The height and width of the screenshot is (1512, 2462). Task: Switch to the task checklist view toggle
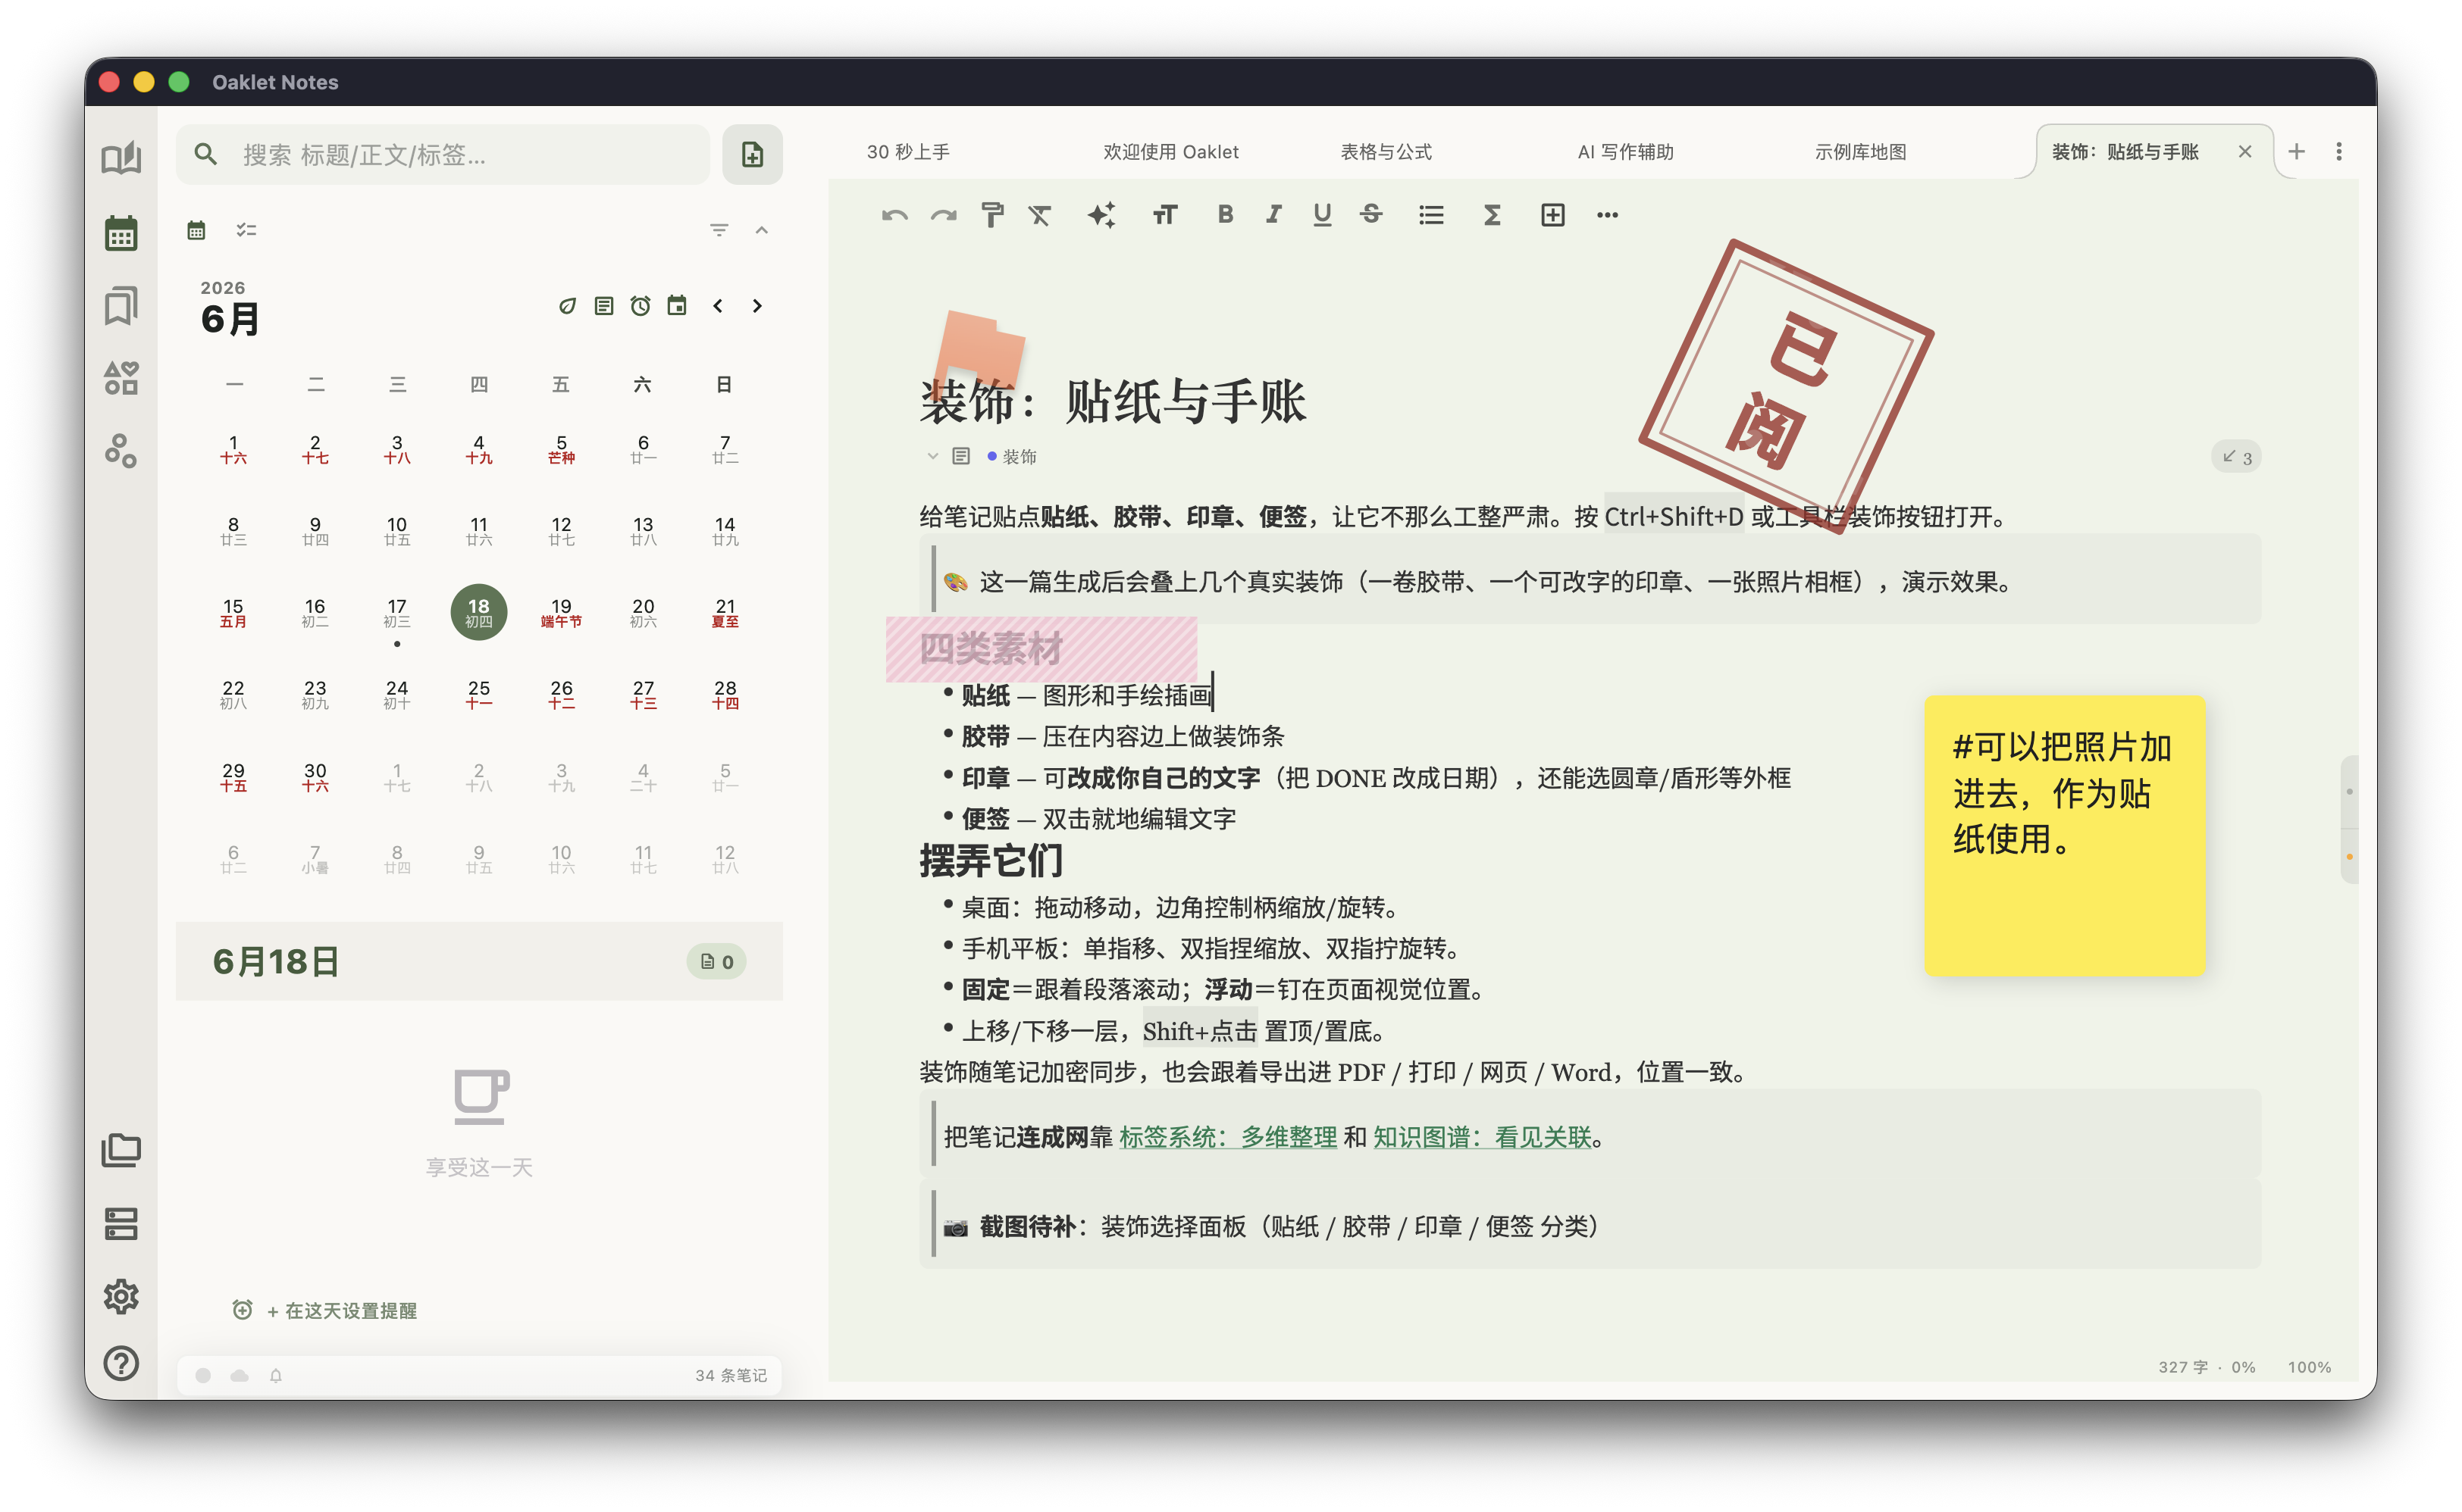tap(246, 230)
